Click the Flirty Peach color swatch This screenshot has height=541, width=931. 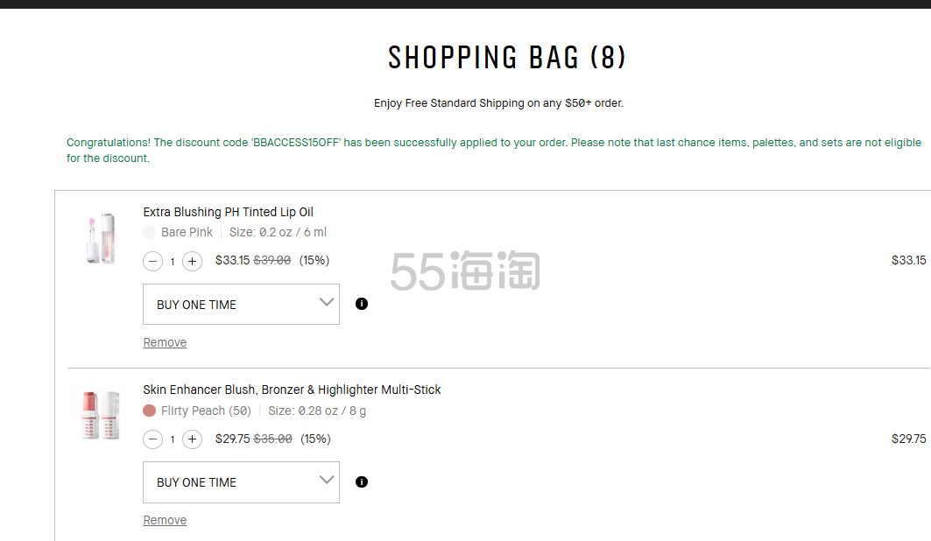click(150, 411)
